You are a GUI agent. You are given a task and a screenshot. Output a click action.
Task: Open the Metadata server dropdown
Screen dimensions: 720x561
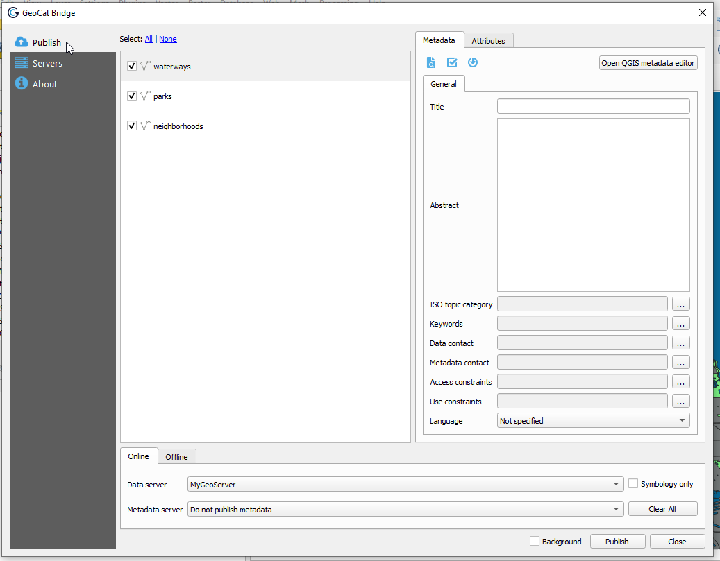[x=405, y=510]
